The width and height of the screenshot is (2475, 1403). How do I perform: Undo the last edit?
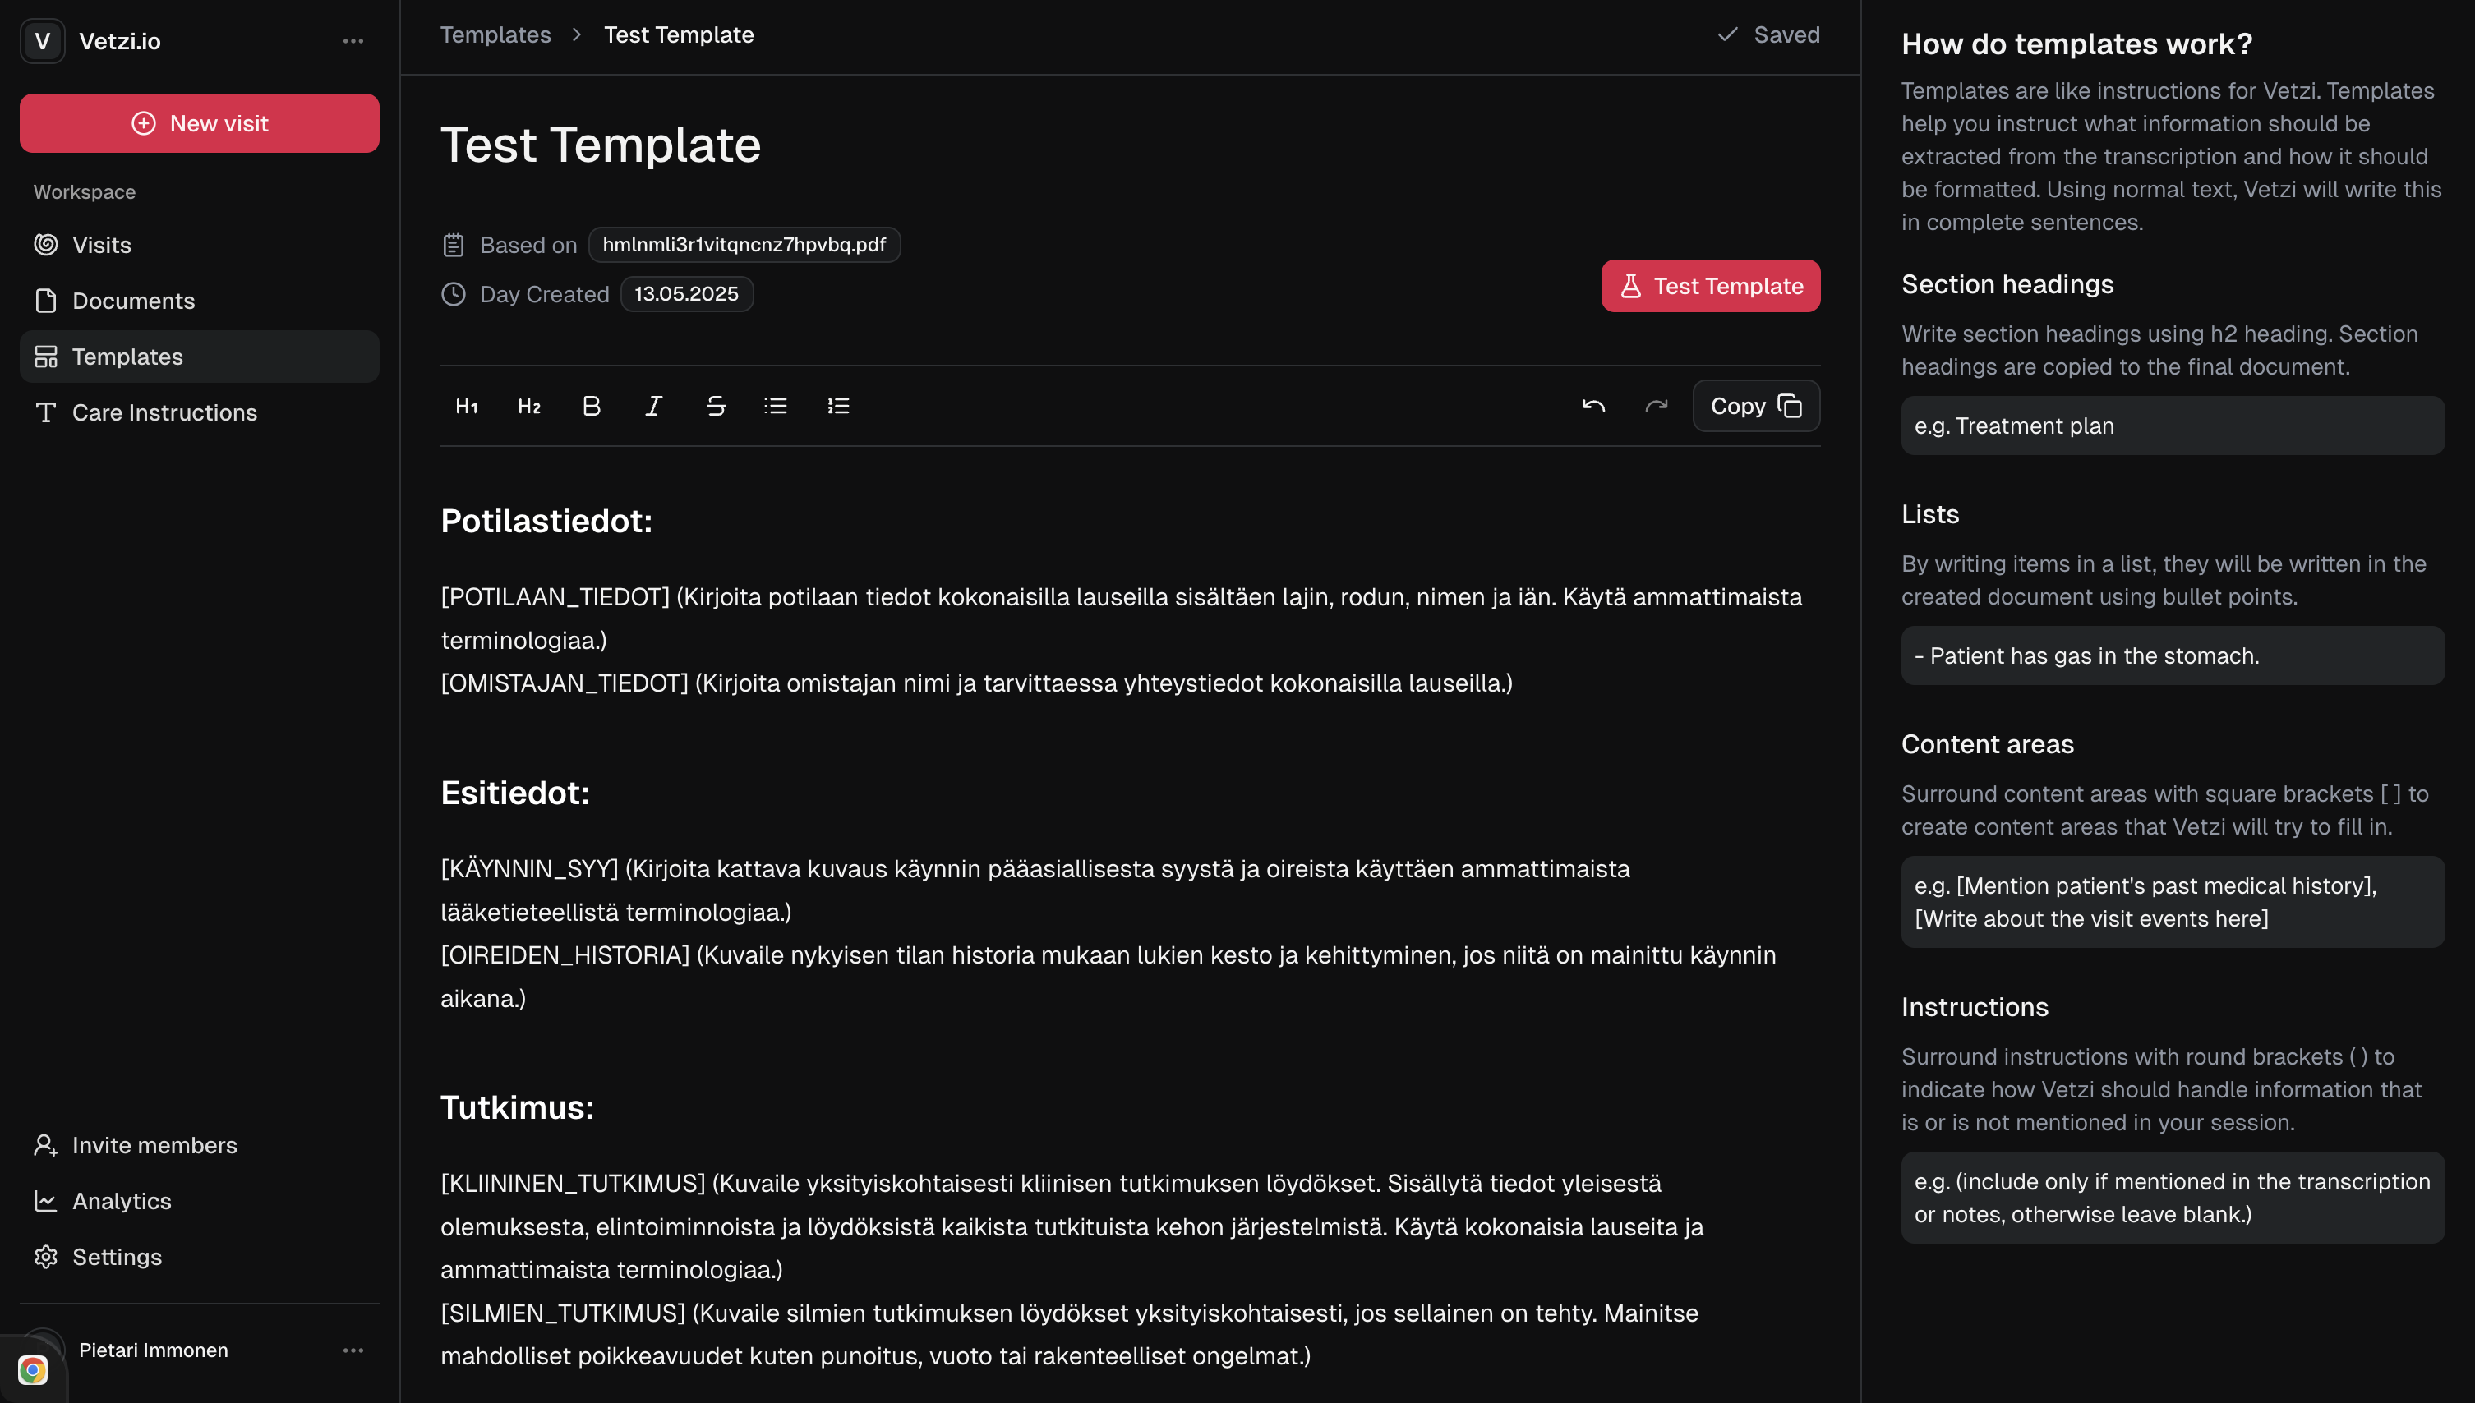(1593, 406)
